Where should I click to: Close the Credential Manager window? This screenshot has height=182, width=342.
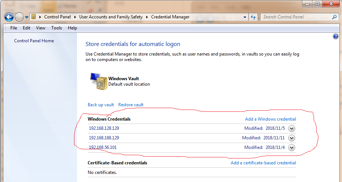(x=331, y=4)
